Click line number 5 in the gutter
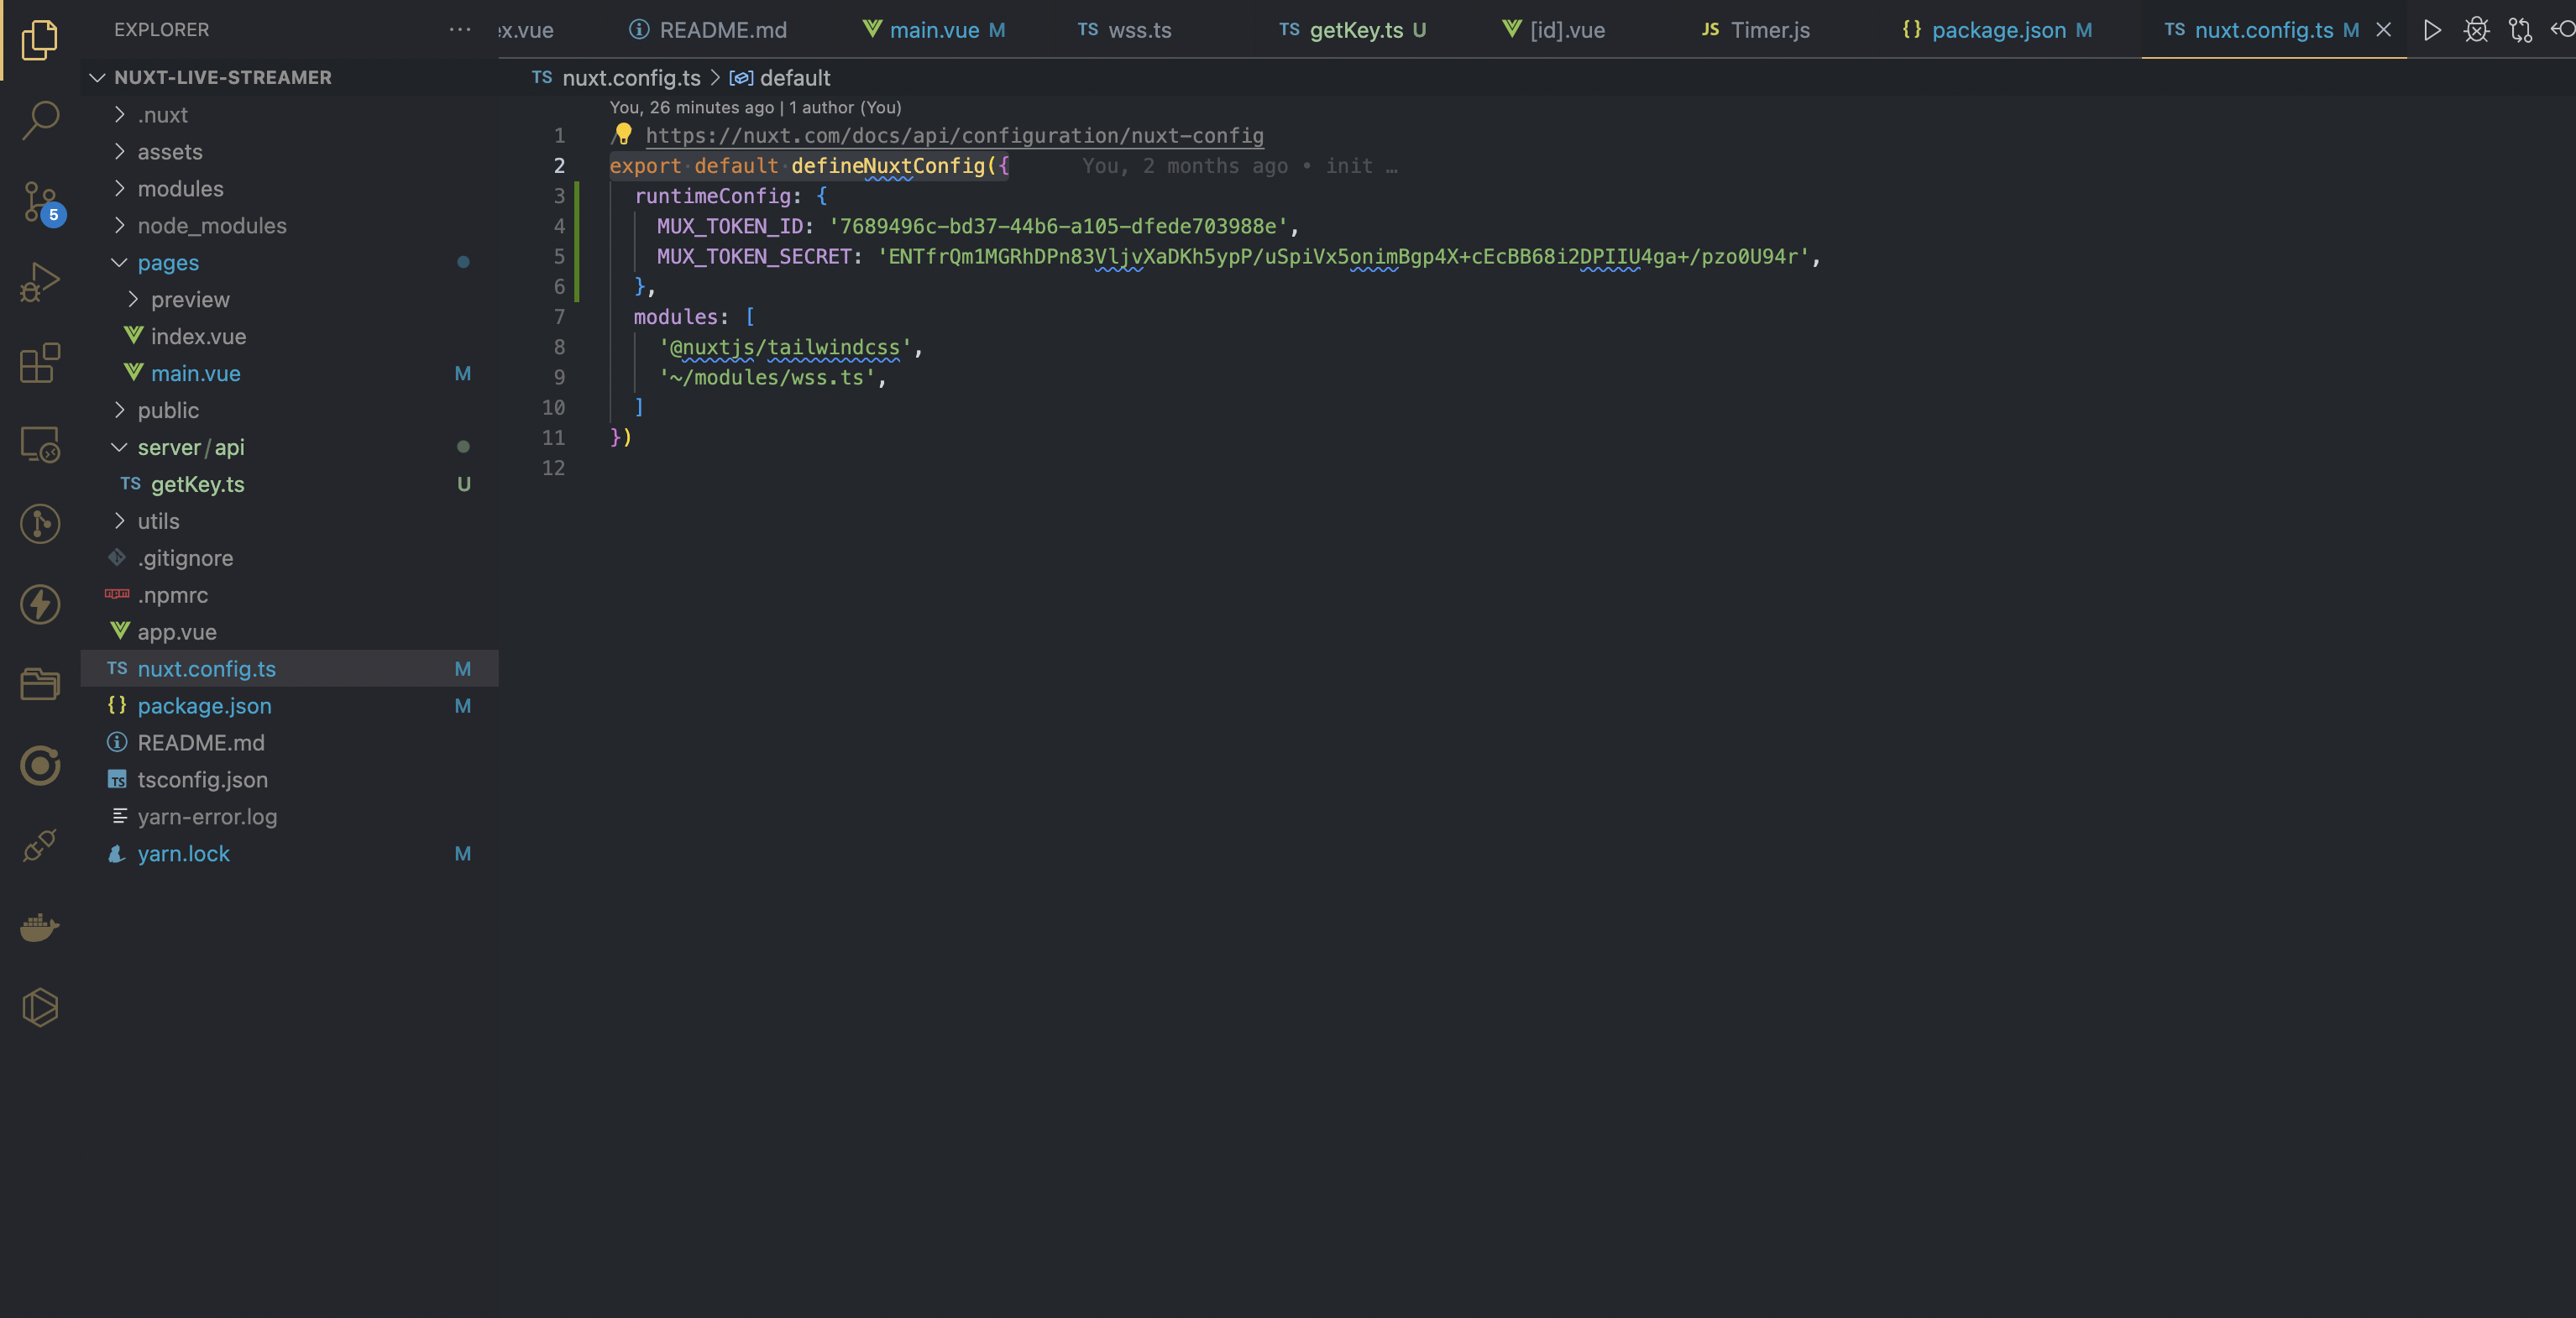Screen dimensions: 2576x1318 559,257
